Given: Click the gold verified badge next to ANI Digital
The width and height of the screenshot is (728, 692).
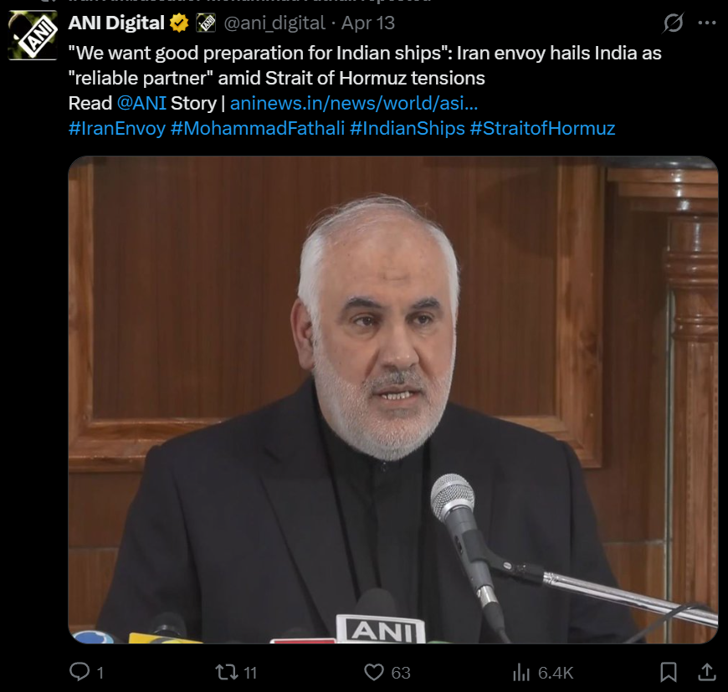Looking at the screenshot, I should point(179,23).
